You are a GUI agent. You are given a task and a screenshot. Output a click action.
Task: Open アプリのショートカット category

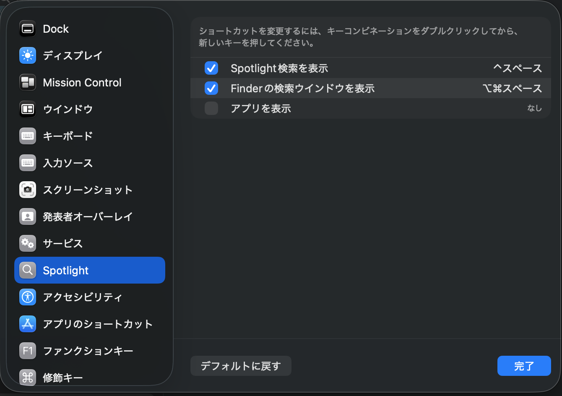[98, 324]
